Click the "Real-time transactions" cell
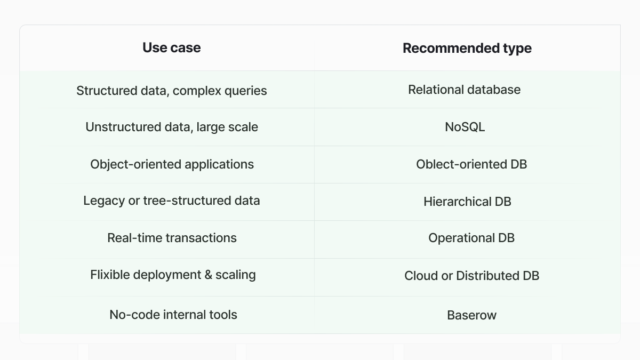 pyautogui.click(x=172, y=238)
